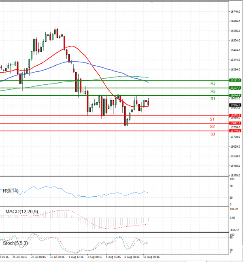Click 16746.0 on the price axis
Screen dimensions: 243x262
tap(235, 12)
